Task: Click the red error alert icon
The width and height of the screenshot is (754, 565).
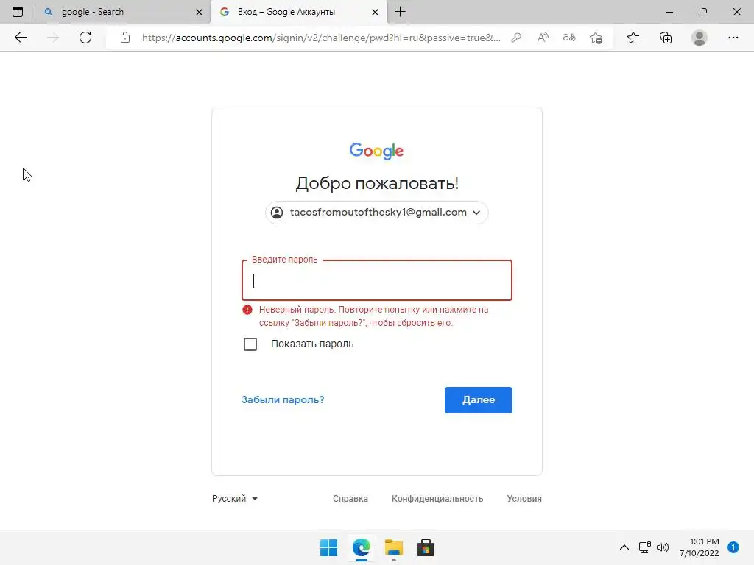Action: coord(247,310)
